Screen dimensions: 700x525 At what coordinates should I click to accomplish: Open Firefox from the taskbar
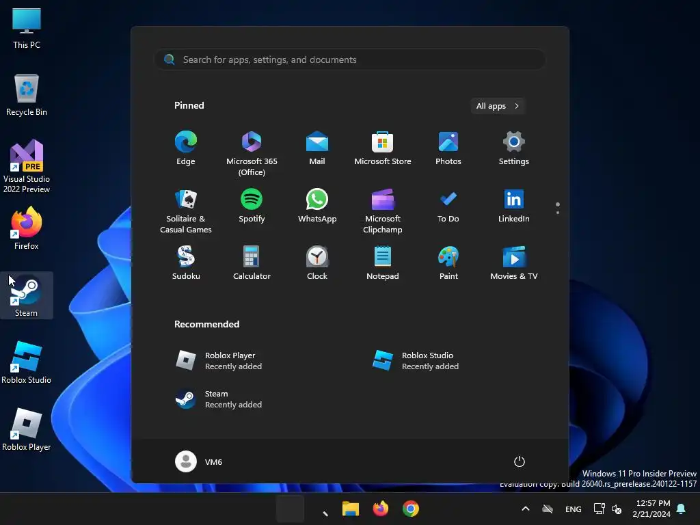pyautogui.click(x=380, y=509)
